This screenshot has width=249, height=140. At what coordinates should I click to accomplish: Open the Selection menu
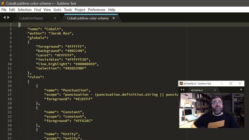click(25, 10)
